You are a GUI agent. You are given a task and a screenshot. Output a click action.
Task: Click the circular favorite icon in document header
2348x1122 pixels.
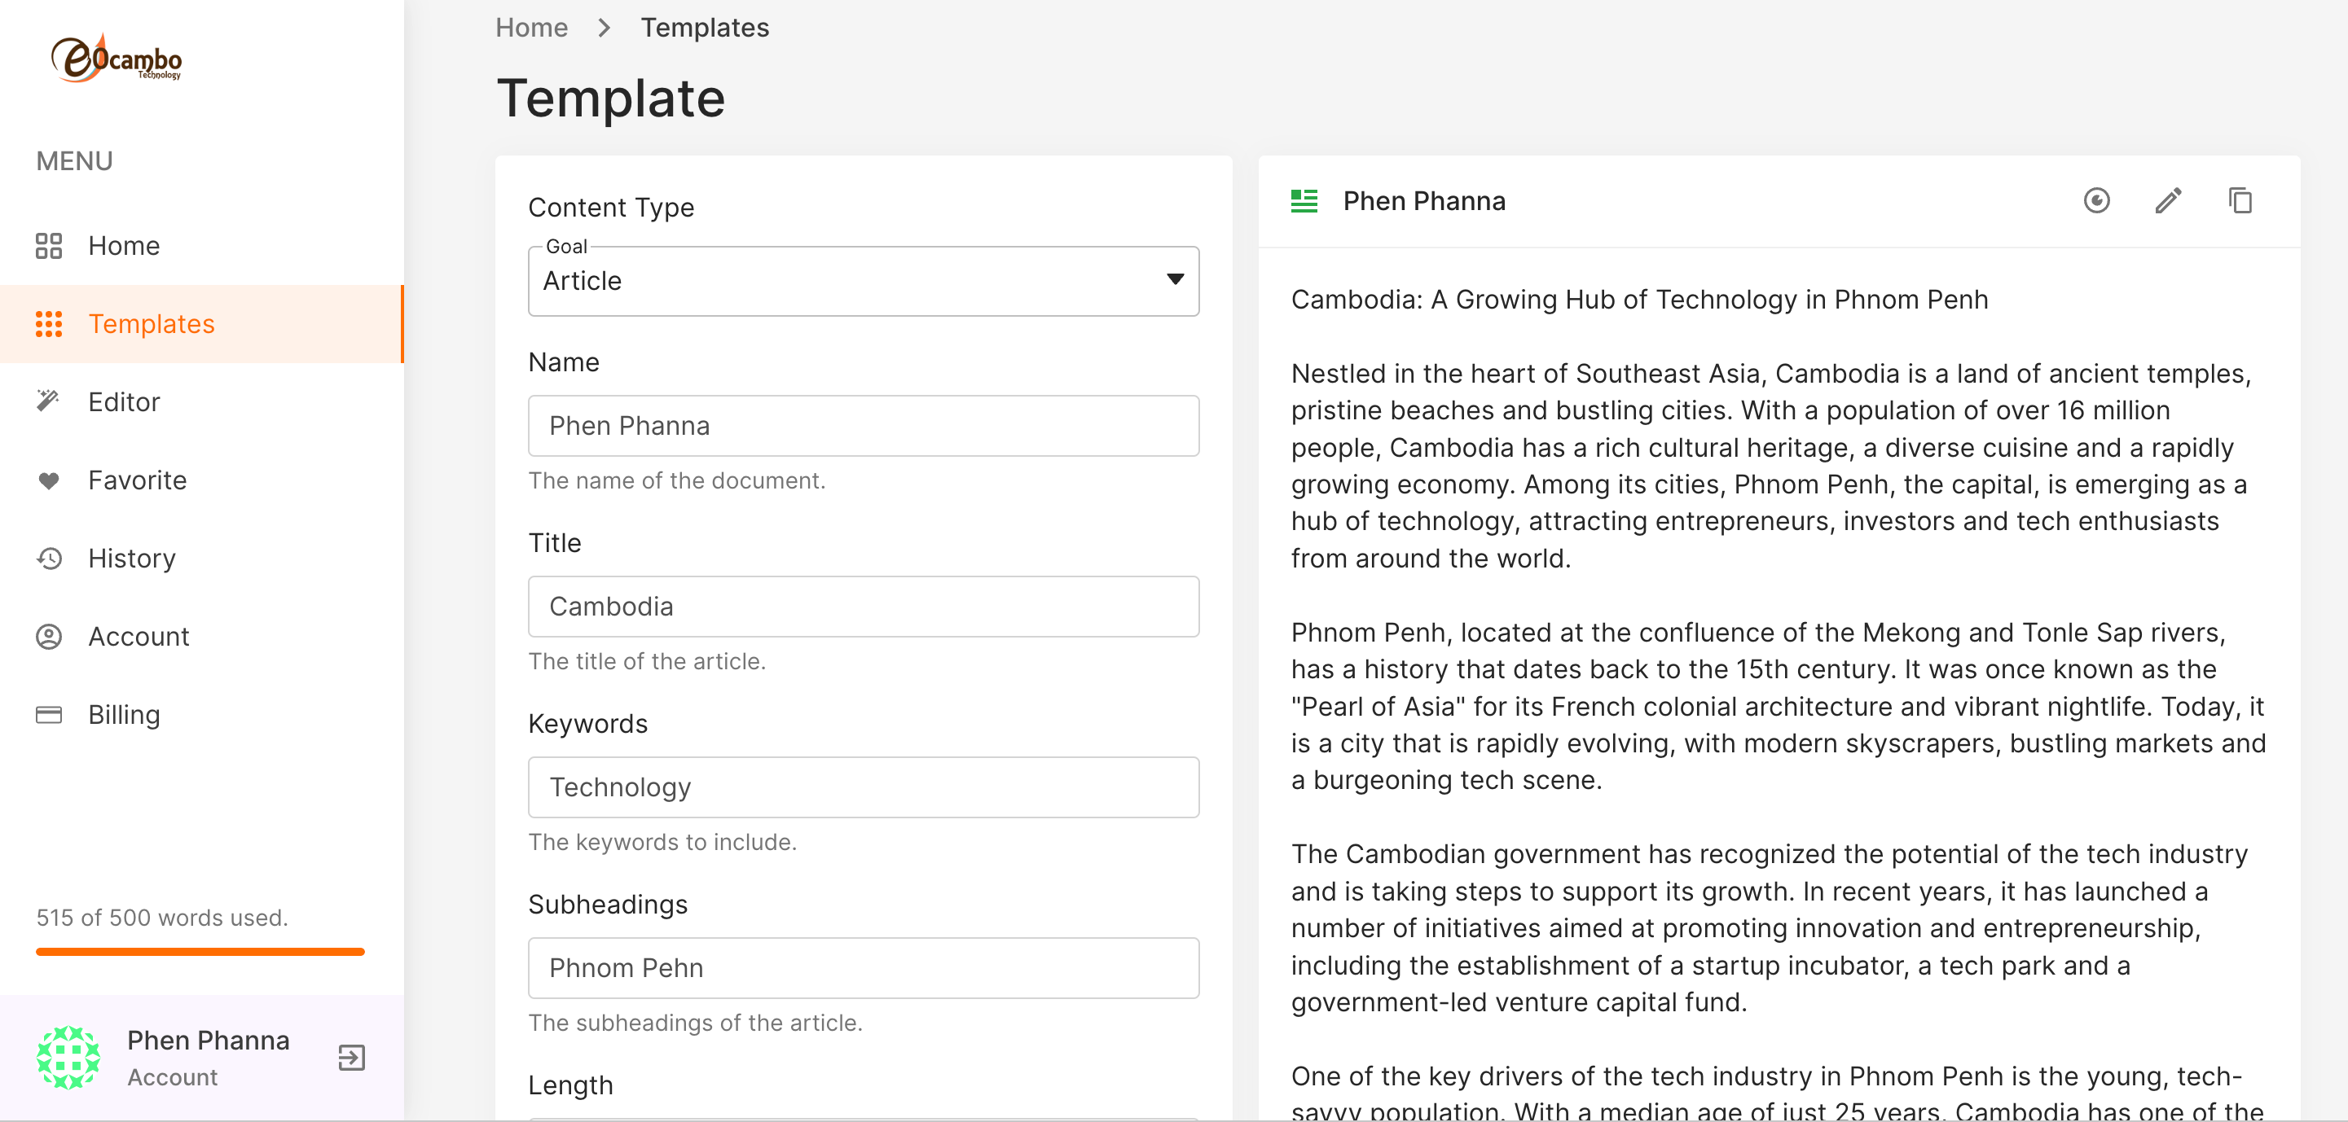2096,200
